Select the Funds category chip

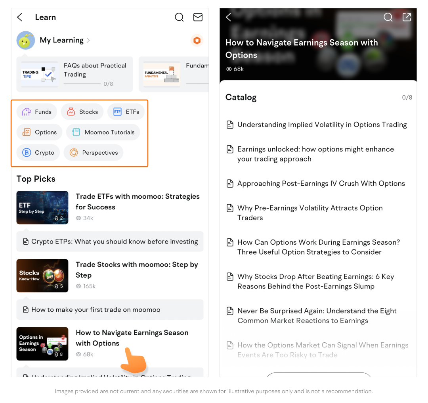tap(37, 112)
